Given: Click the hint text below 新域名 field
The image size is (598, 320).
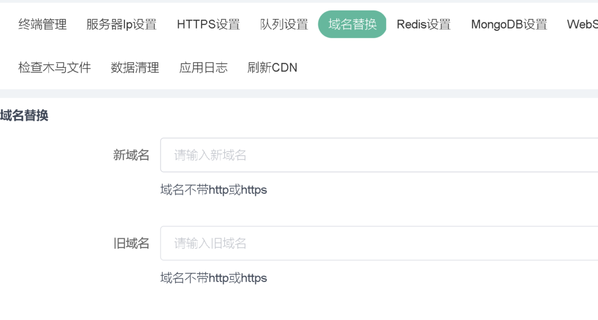Looking at the screenshot, I should [214, 190].
